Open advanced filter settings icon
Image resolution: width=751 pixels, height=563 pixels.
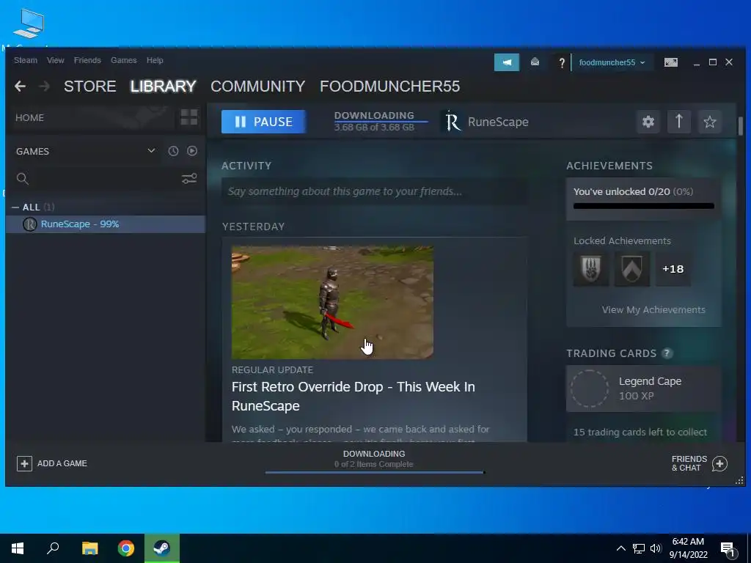pyautogui.click(x=189, y=179)
